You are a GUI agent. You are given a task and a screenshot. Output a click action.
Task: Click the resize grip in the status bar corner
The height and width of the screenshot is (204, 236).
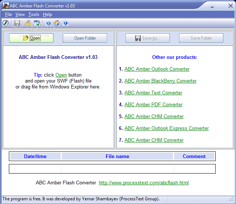point(231,199)
